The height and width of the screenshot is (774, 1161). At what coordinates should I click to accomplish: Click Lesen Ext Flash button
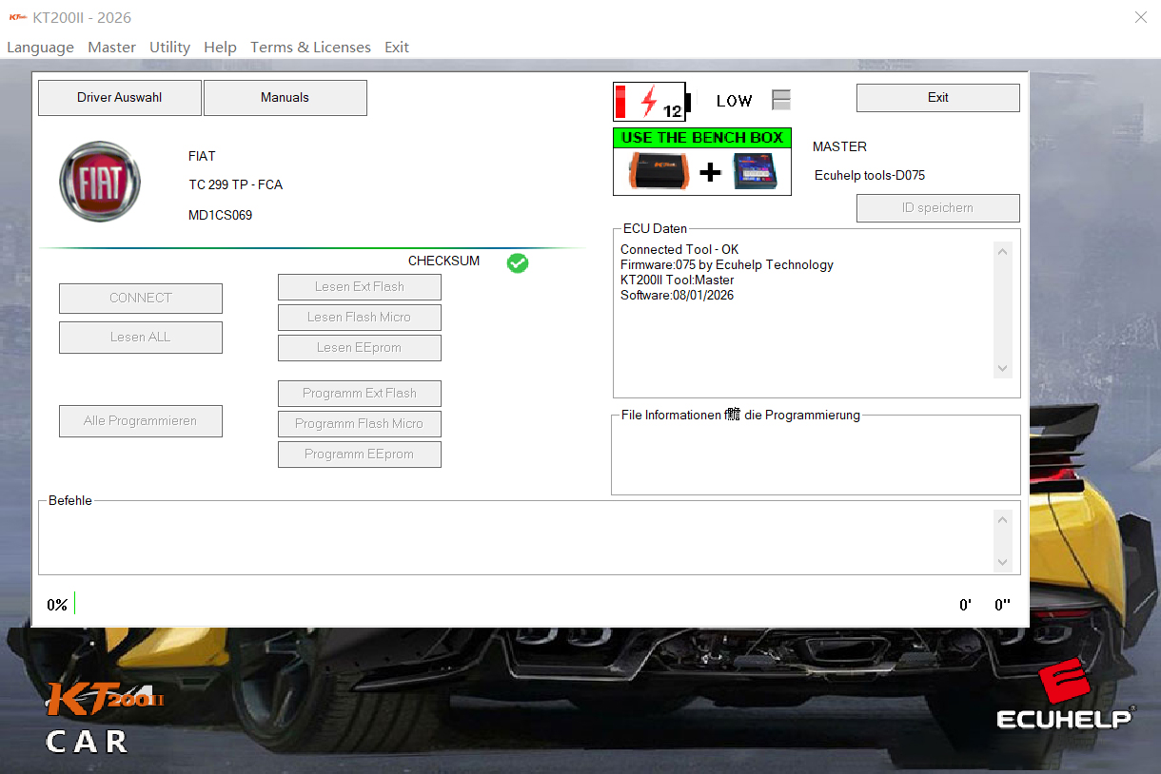360,287
